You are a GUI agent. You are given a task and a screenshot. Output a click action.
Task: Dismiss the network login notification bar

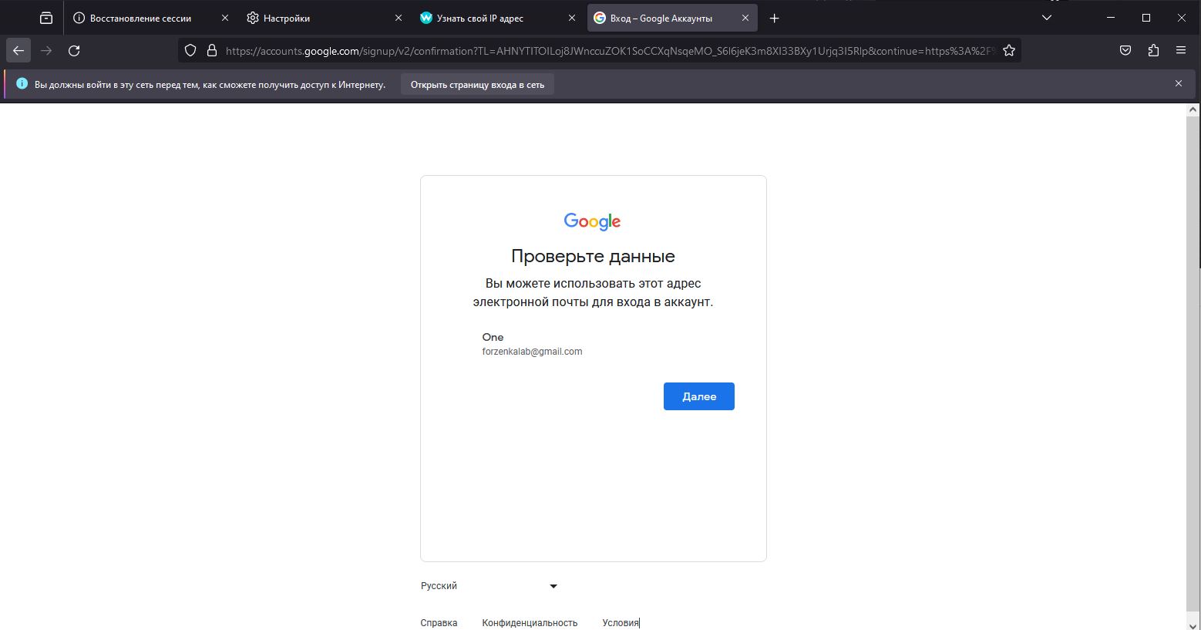tap(1179, 83)
